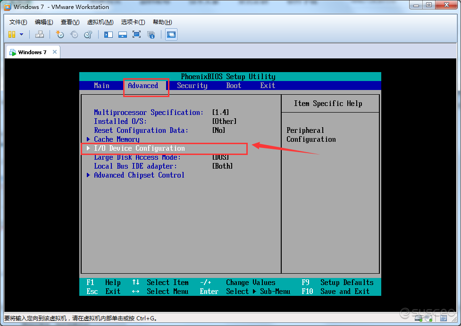Viewport: 461px width, 326px height.
Task: Select Multiprocessor Specification setting
Action: (x=149, y=113)
